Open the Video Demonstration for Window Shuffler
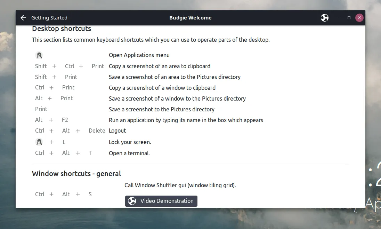Screen dimensions: 381x229 [x=161, y=201]
